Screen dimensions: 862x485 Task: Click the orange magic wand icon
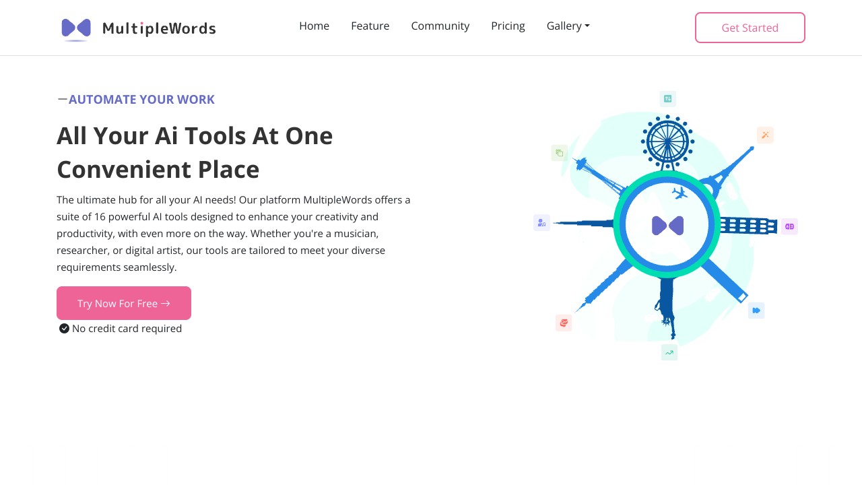pos(765,135)
